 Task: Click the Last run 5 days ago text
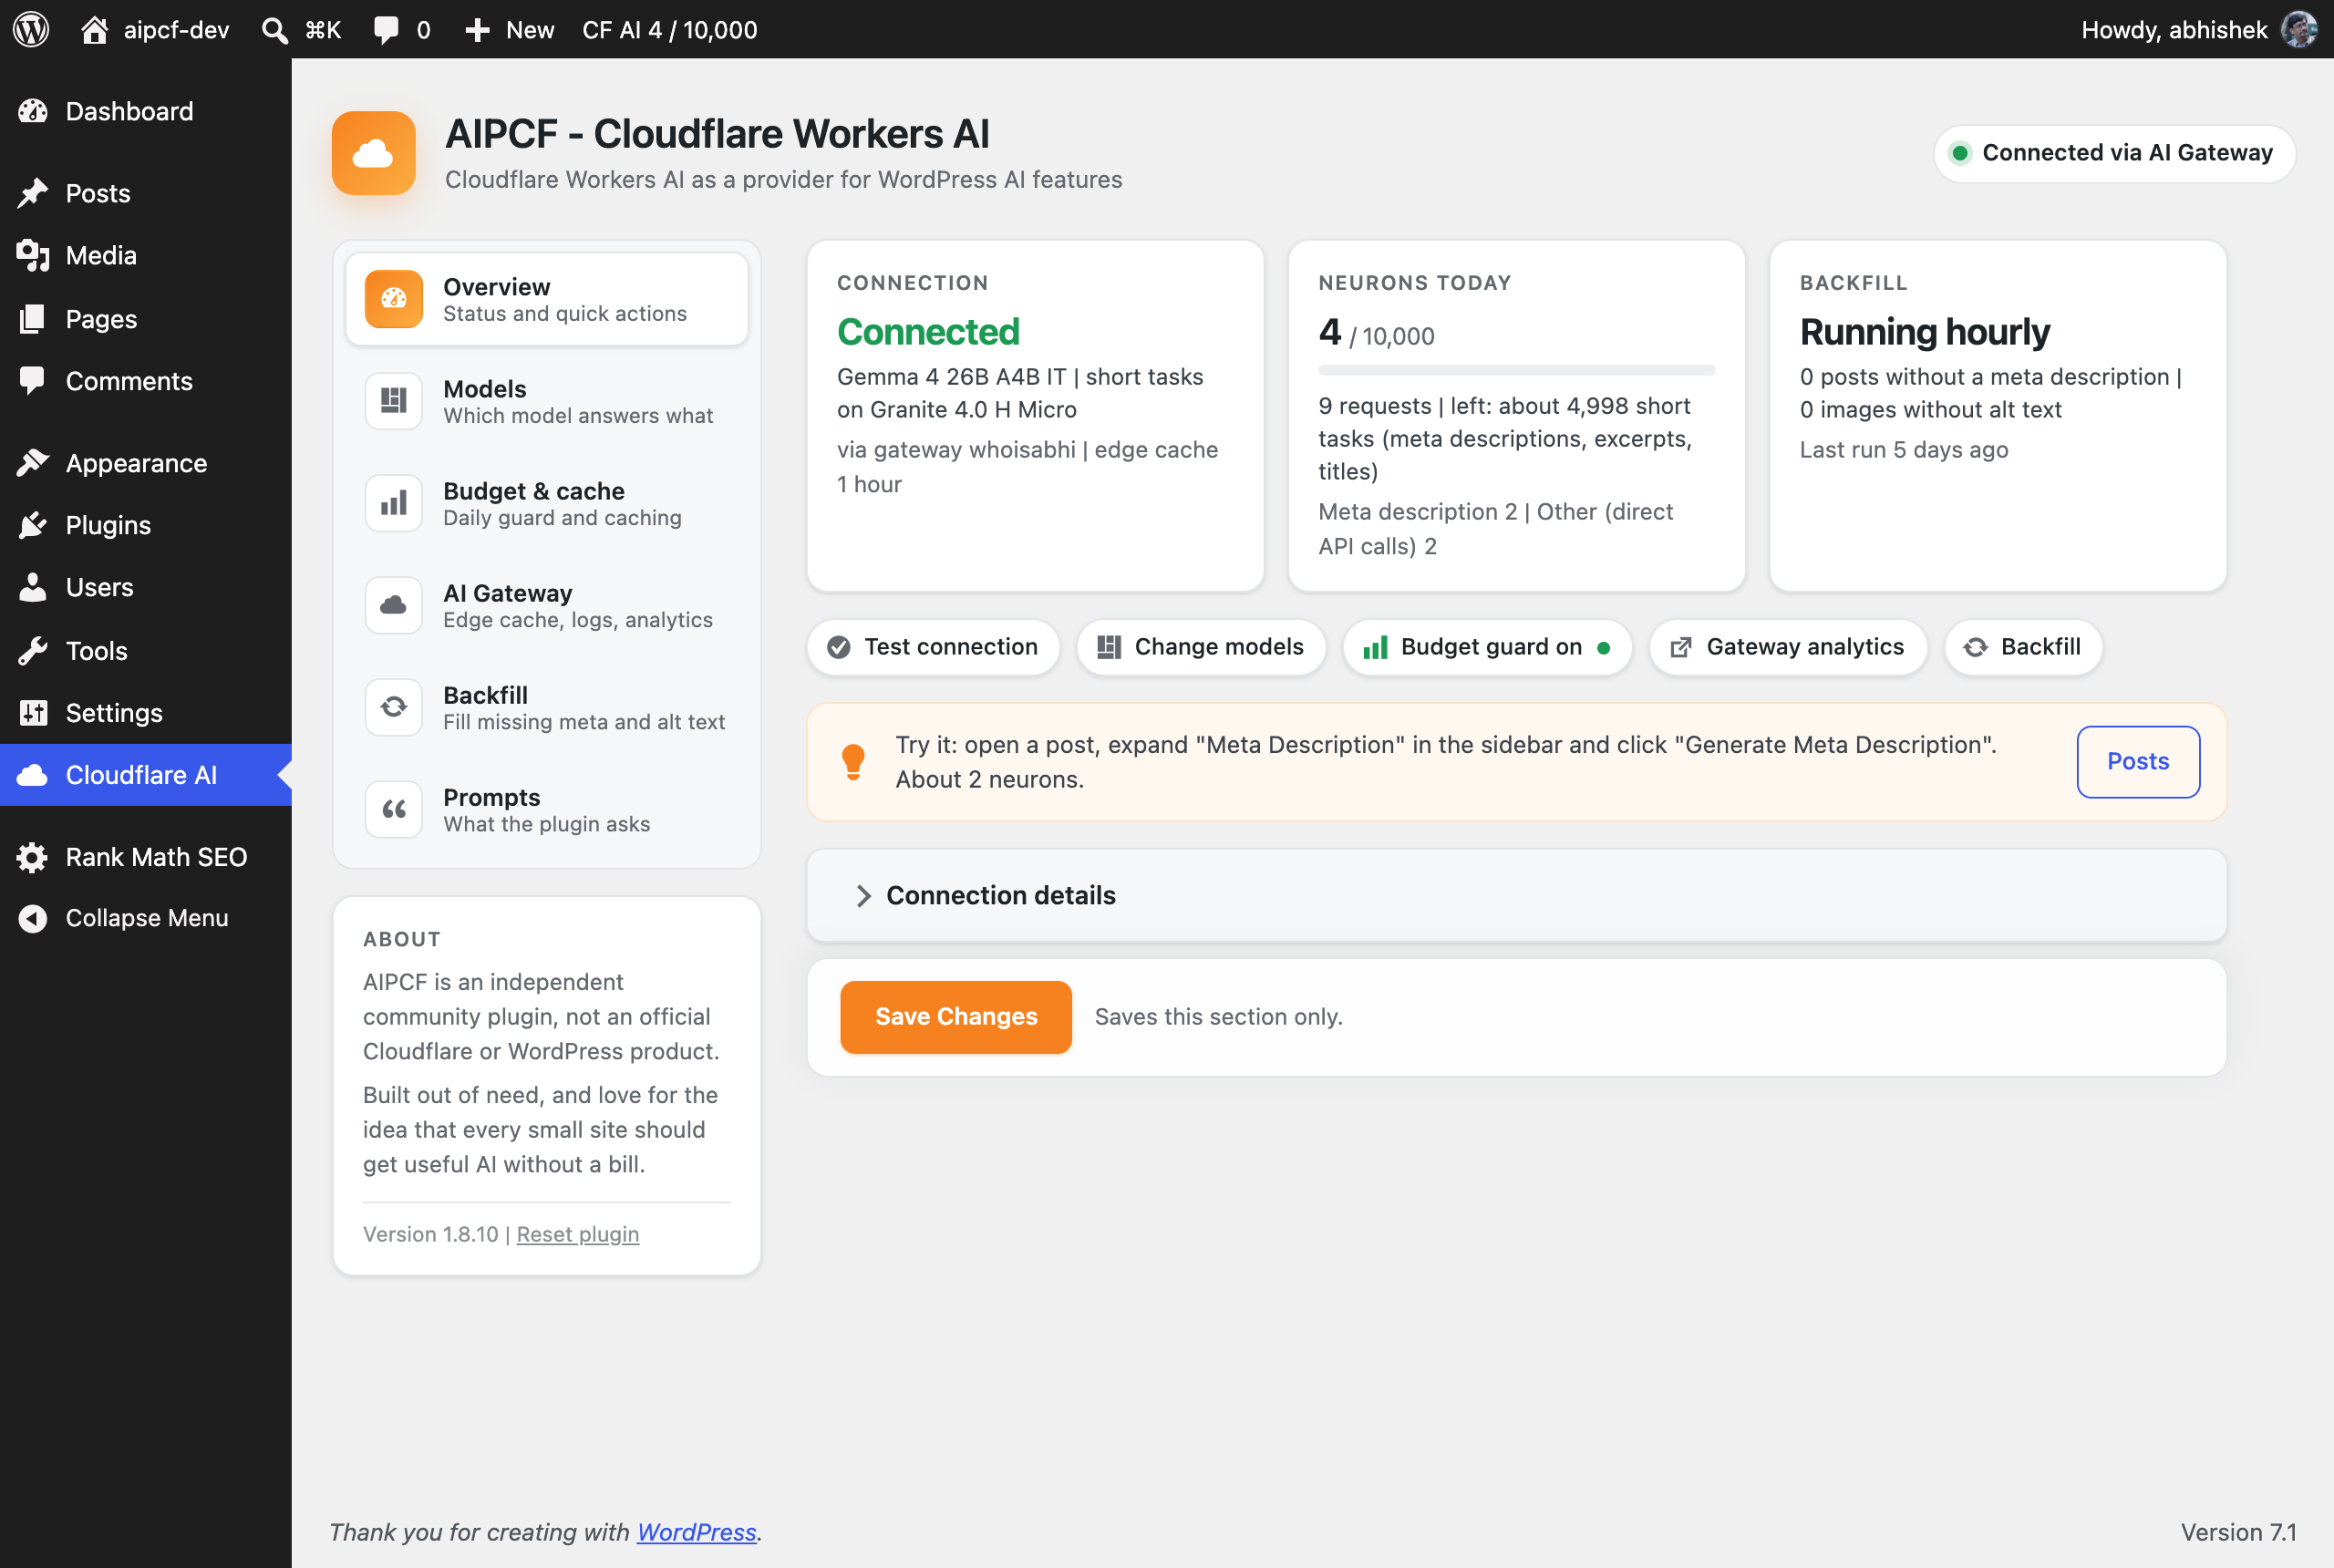(x=1903, y=450)
